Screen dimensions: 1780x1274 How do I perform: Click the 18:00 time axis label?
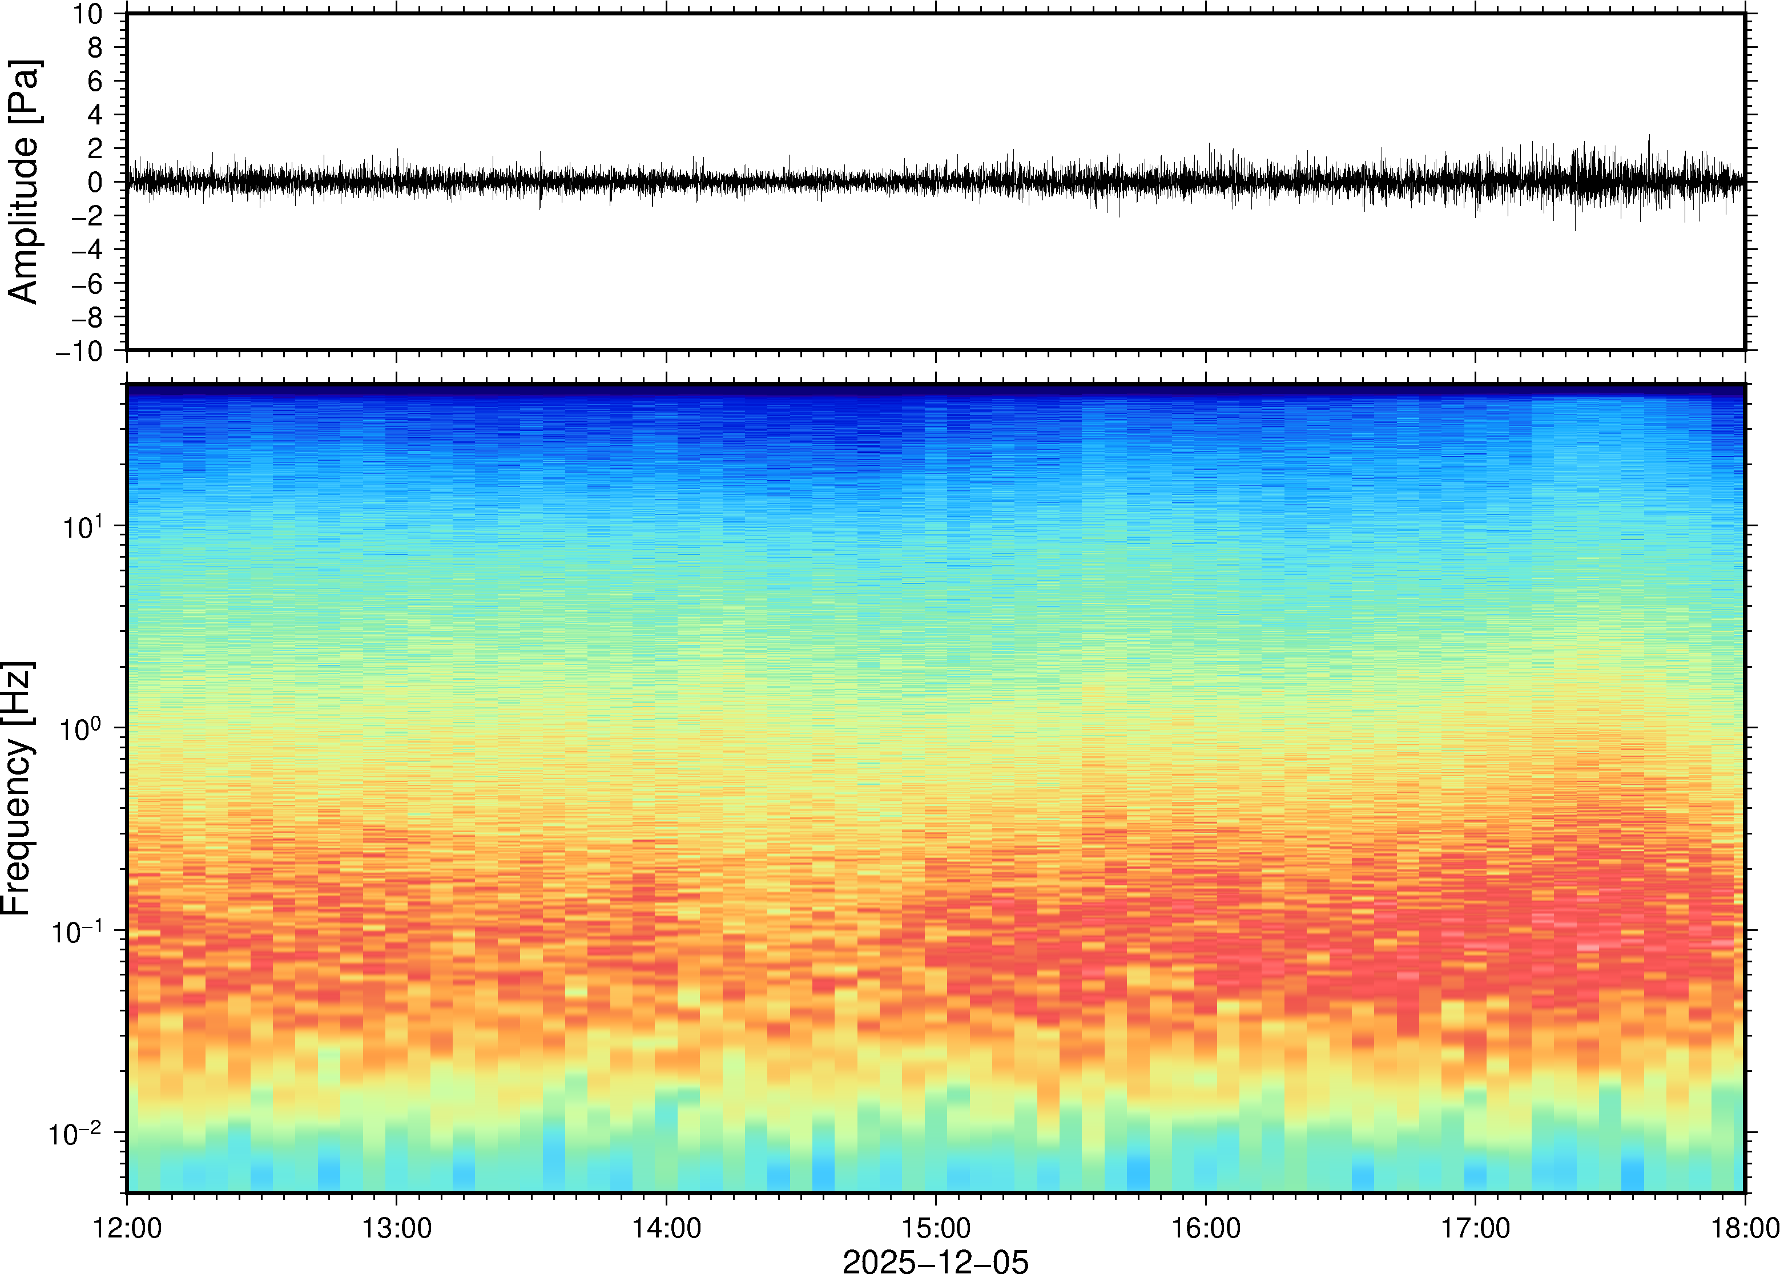point(1744,1228)
